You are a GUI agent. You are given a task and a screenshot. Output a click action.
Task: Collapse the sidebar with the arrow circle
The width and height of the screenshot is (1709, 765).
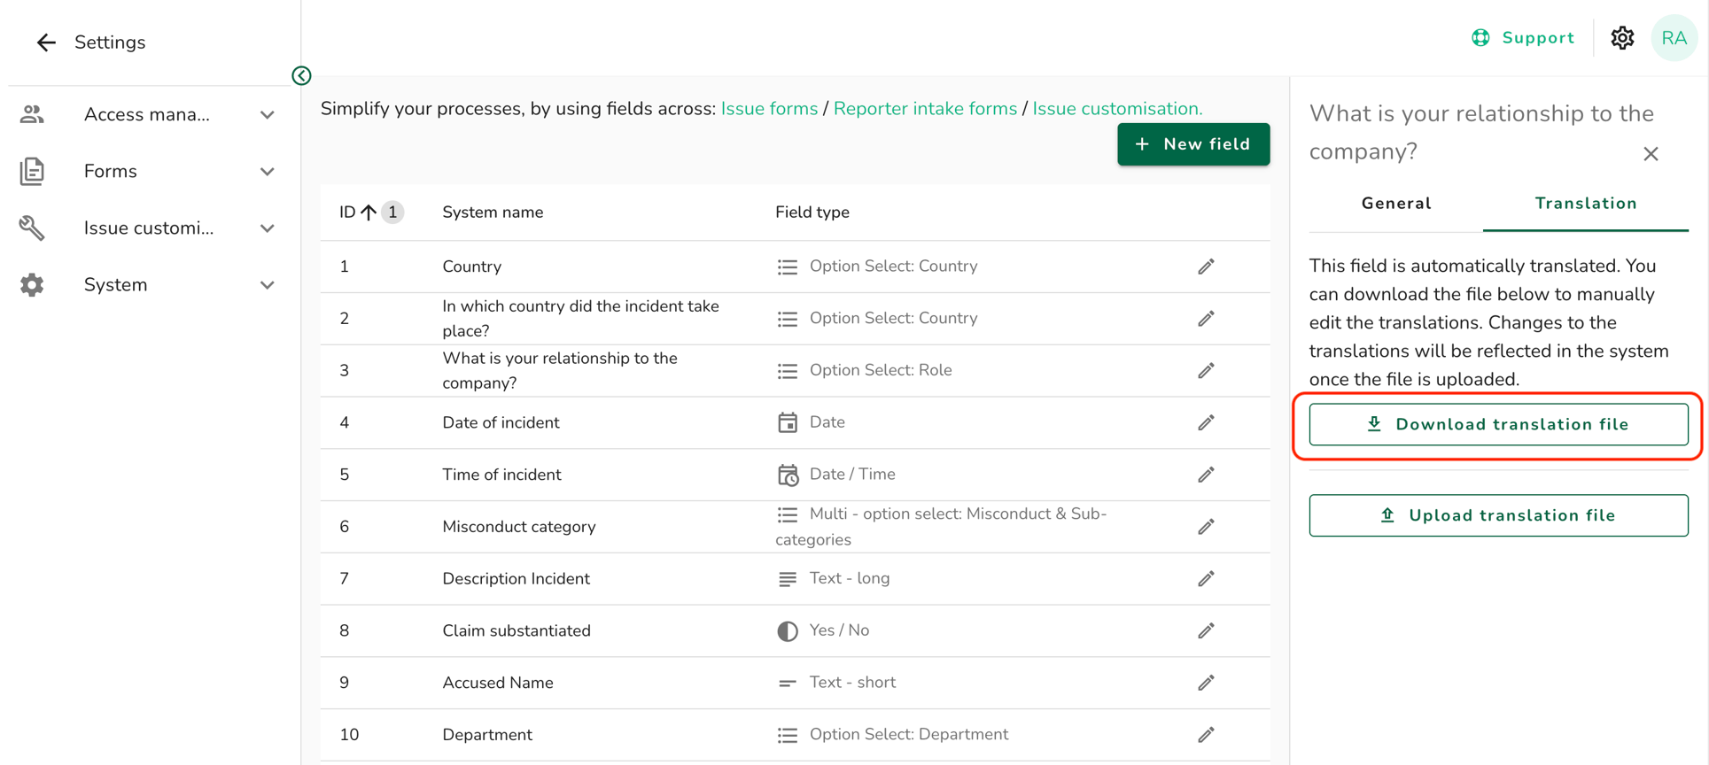(x=301, y=75)
